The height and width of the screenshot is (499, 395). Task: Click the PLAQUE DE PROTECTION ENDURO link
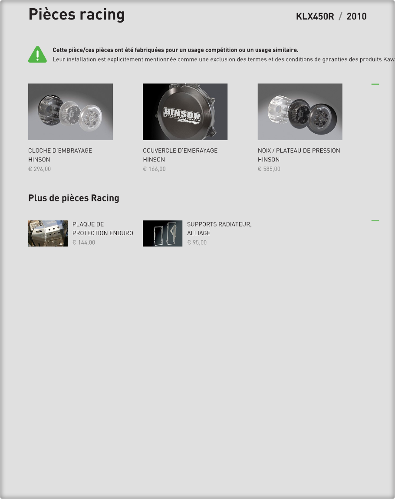[103, 229]
